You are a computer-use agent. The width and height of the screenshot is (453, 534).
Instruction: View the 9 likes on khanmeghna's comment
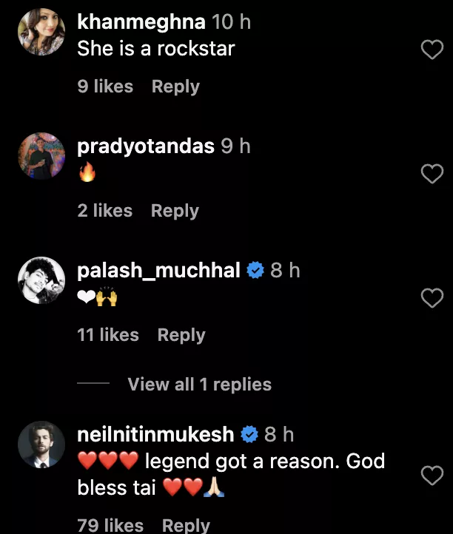tap(105, 87)
